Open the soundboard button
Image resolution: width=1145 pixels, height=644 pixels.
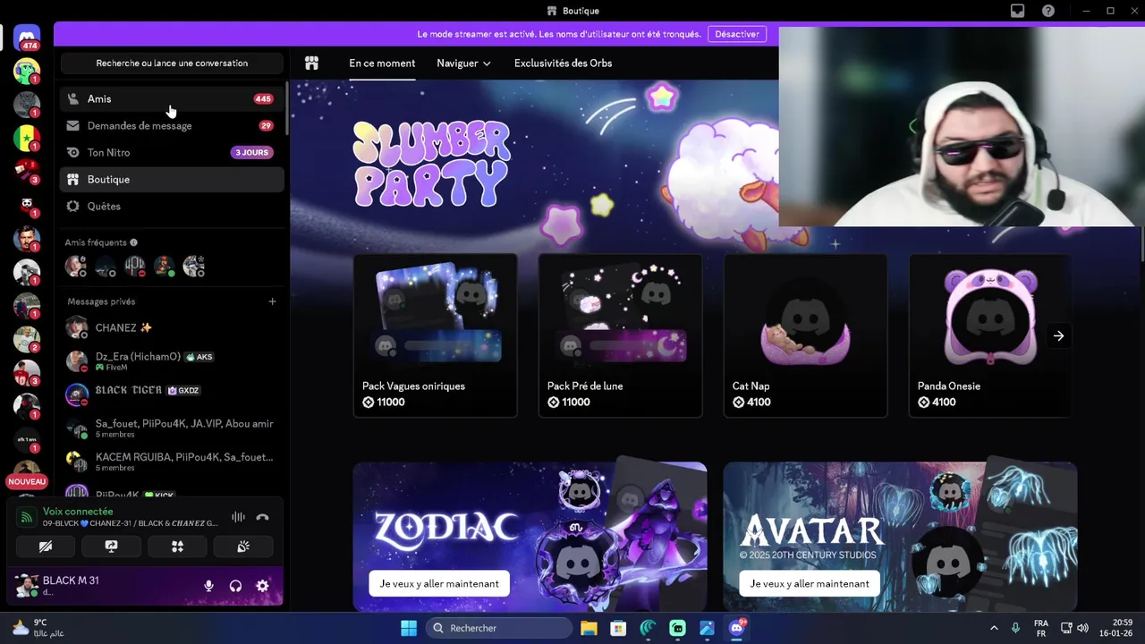point(243,547)
